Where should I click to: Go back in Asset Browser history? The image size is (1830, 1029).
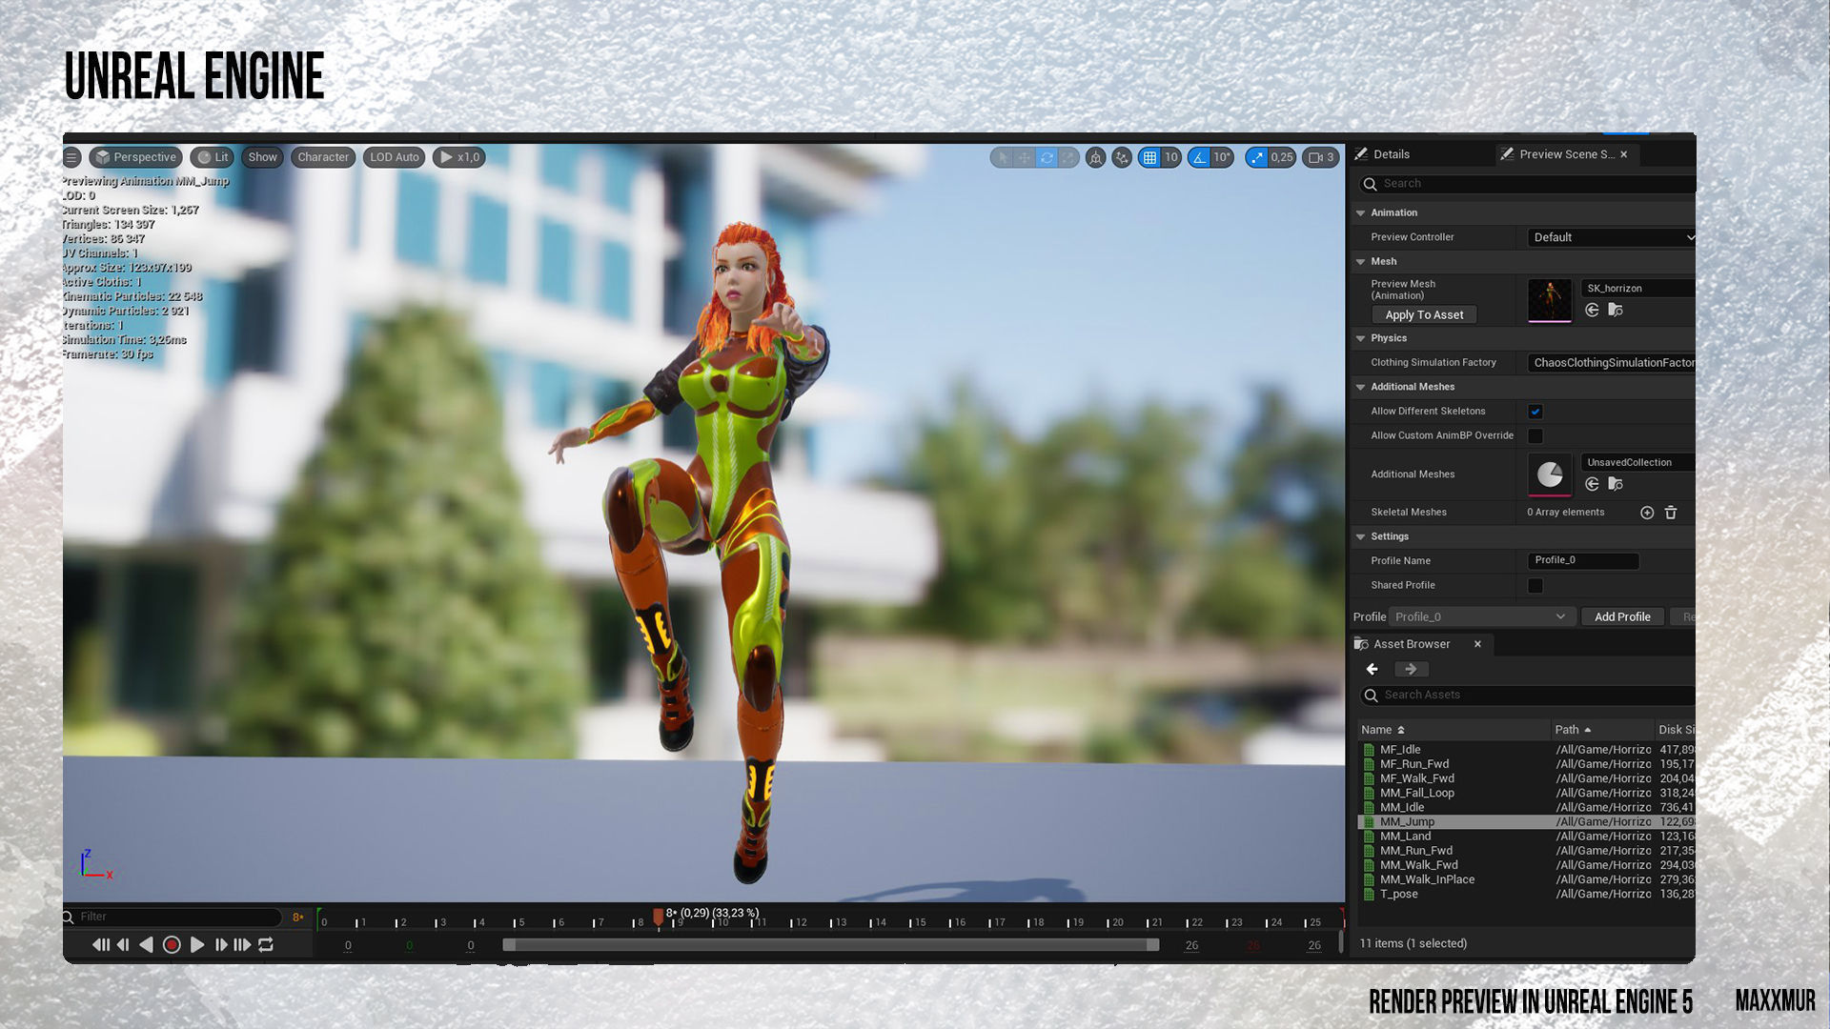coord(1372,670)
